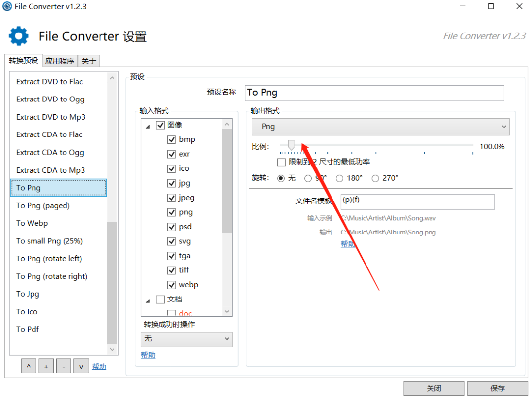Adjust the 比例 scale slider
This screenshot has height=401, width=532.
(x=291, y=145)
